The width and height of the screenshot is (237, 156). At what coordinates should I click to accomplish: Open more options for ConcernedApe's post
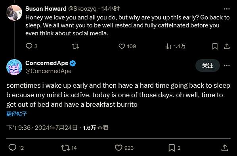coord(227,65)
